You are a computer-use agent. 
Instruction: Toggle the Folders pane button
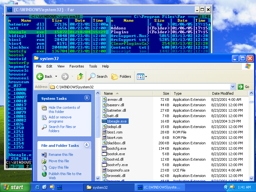121,76
